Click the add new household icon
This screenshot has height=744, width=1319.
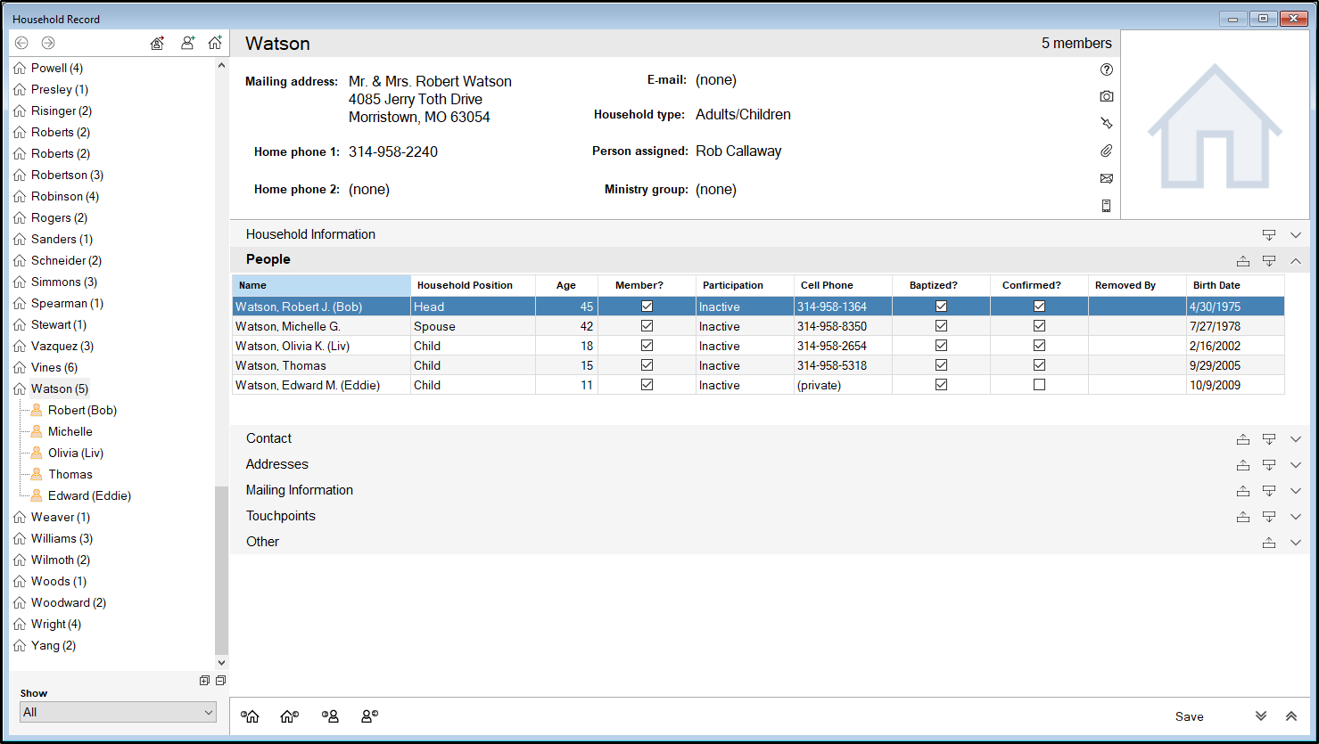pos(215,43)
